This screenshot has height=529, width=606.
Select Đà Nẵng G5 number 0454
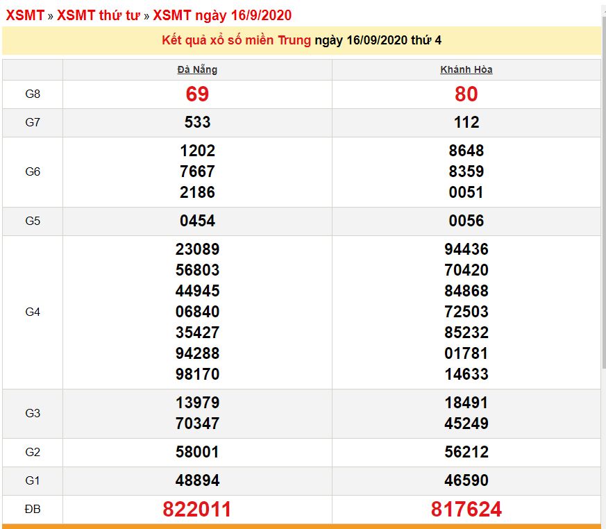pyautogui.click(x=197, y=221)
